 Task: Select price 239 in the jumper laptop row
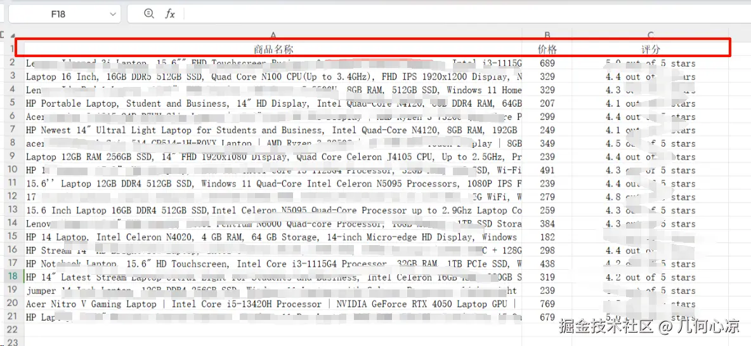(x=547, y=290)
